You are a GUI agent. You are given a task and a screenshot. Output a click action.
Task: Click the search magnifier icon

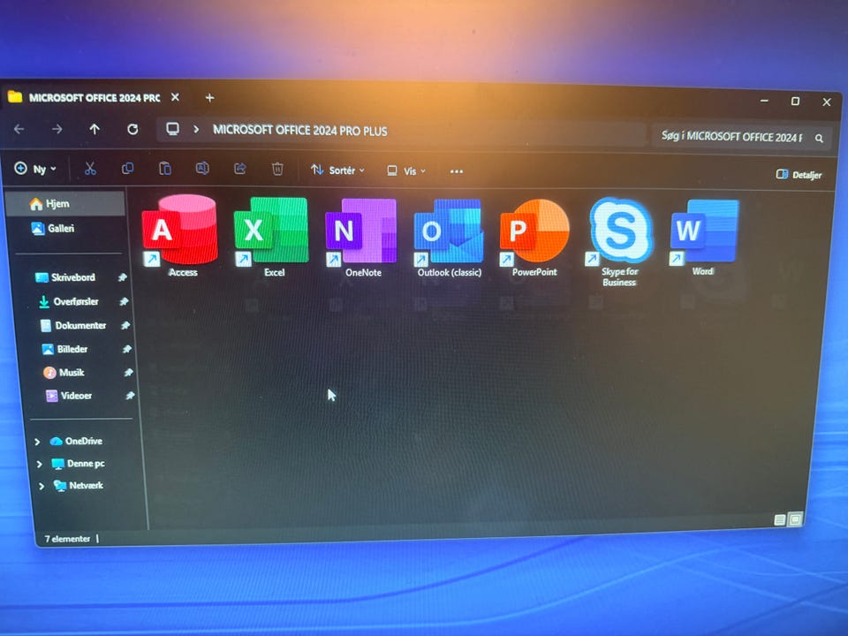[820, 139]
